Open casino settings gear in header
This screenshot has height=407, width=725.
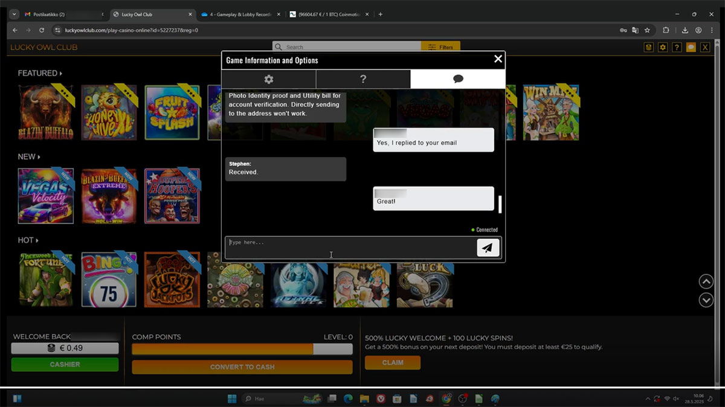[663, 47]
